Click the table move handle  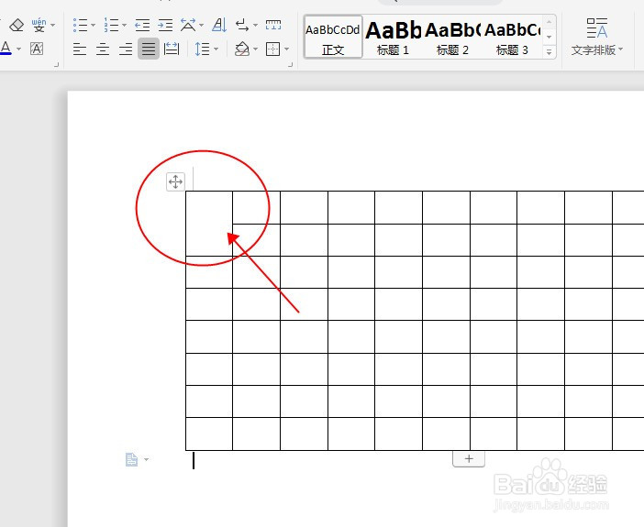(175, 181)
